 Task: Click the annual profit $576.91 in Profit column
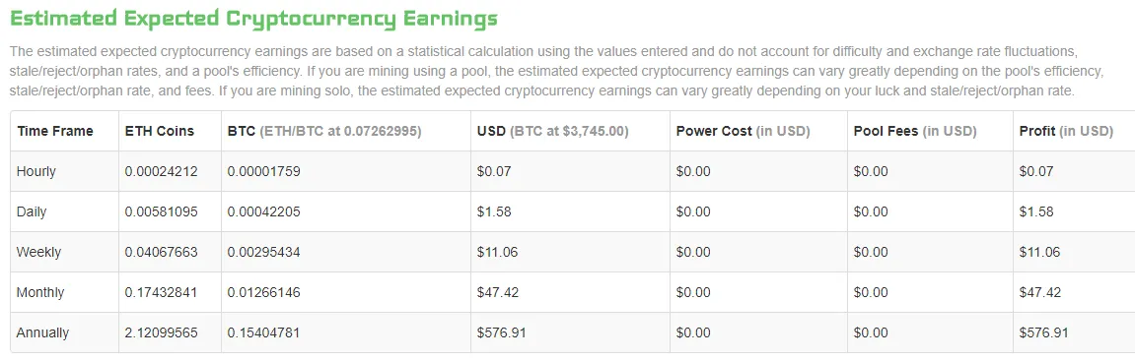(x=1043, y=332)
